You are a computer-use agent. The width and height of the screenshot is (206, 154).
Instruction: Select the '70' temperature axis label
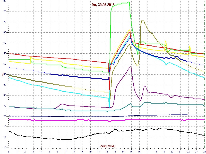click(5, 22)
